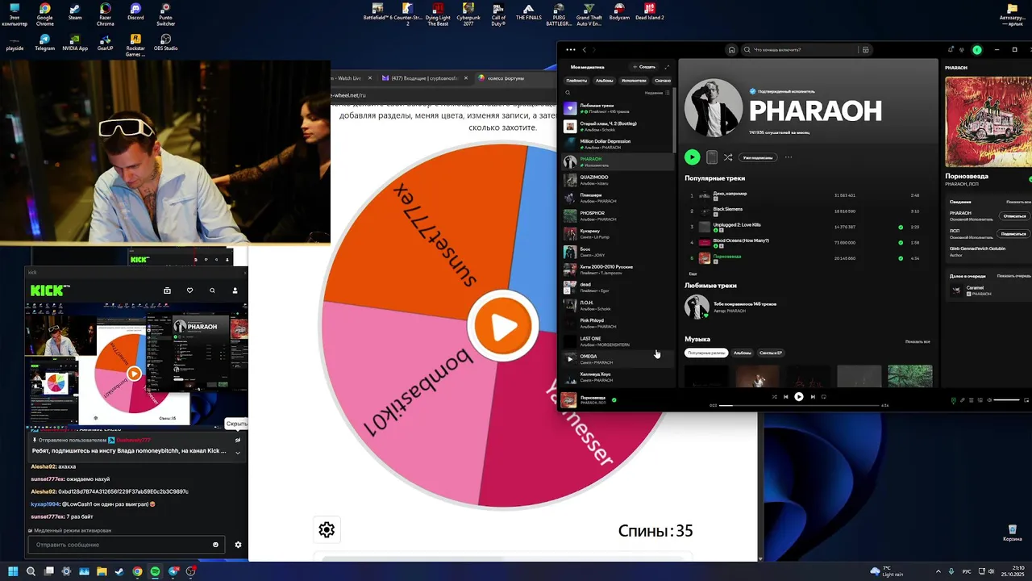The width and height of the screenshot is (1032, 581).
Task: Click the Уже подписаны following button
Action: [x=757, y=157]
